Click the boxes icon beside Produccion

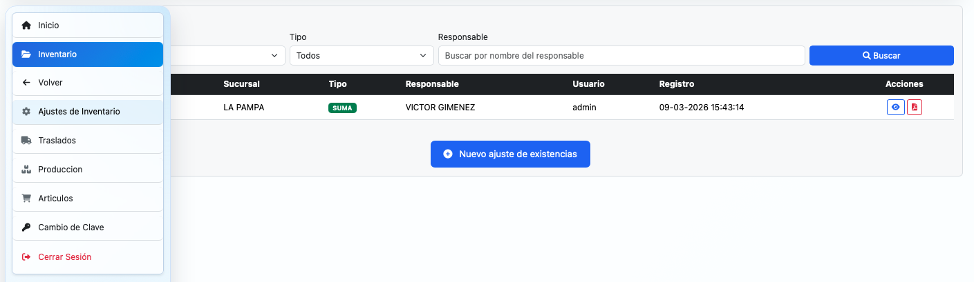coord(26,170)
